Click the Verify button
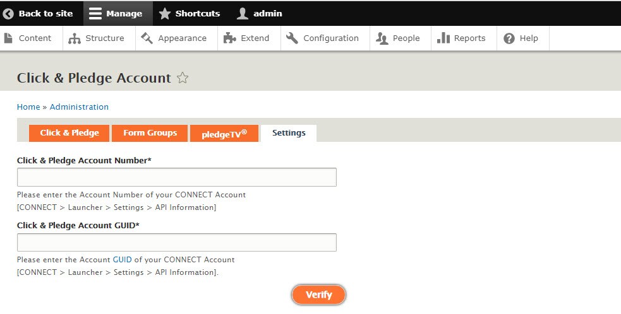Screen dimensions: 621x314 click(319, 294)
